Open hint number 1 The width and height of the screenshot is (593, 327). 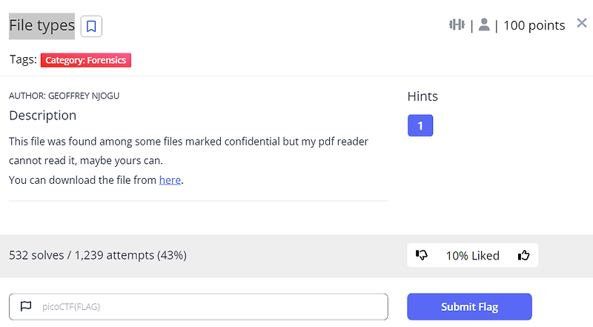[x=420, y=125]
